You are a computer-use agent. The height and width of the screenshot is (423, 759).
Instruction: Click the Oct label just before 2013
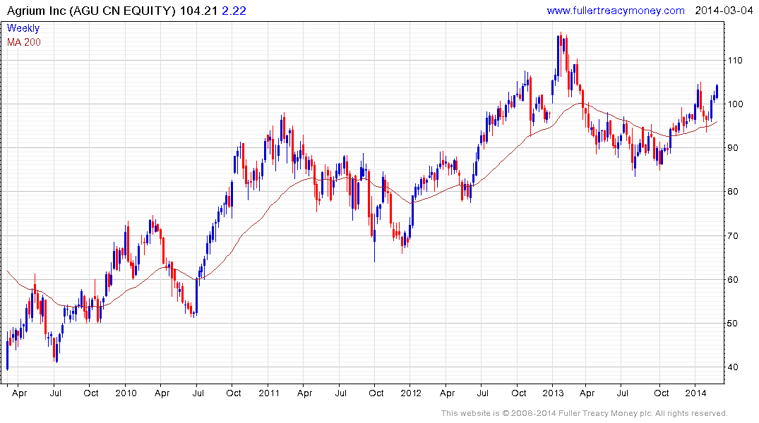coord(519,393)
